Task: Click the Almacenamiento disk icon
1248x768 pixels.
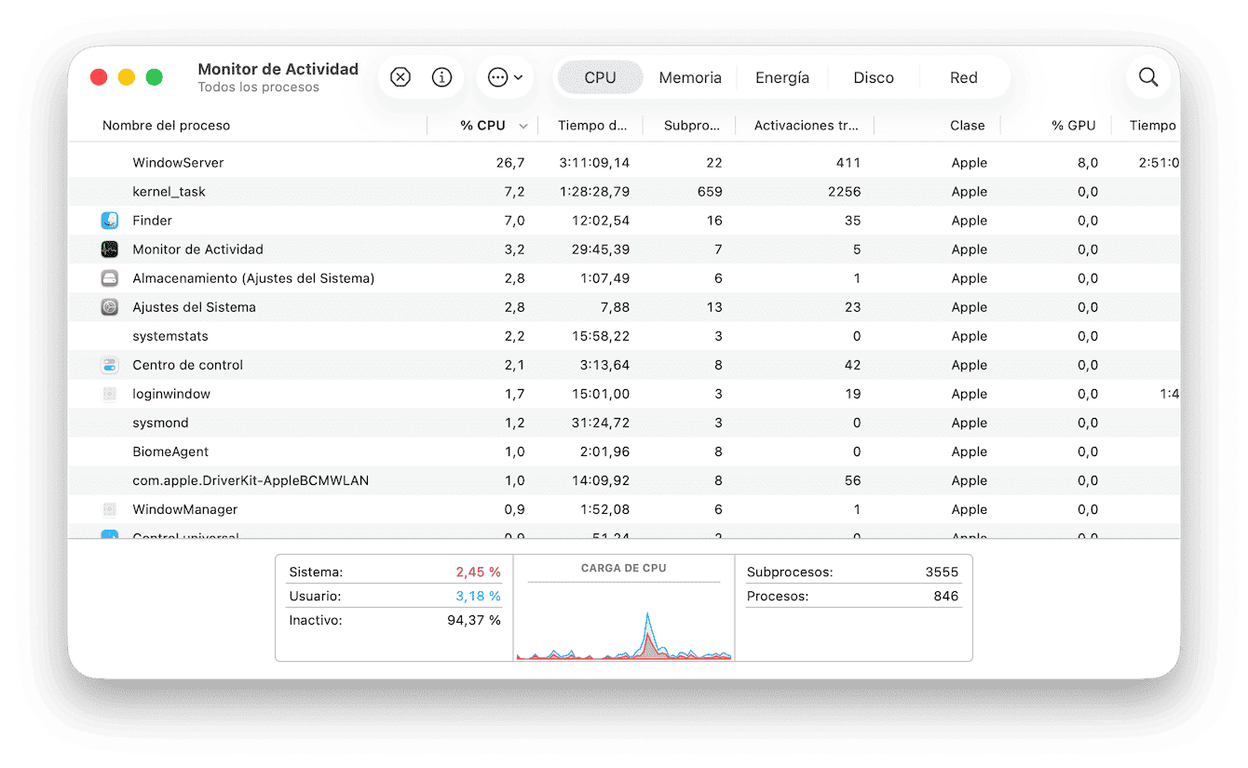Action: click(x=110, y=278)
